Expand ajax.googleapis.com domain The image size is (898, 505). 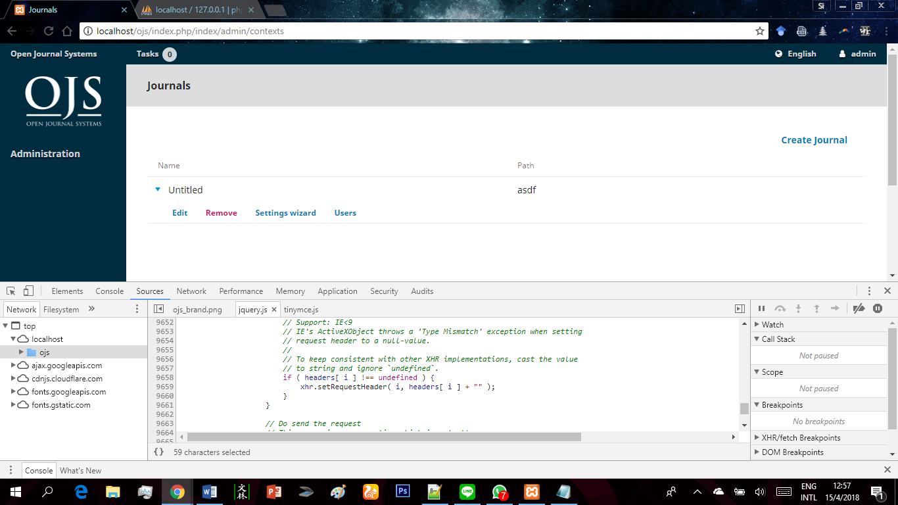tap(13, 365)
